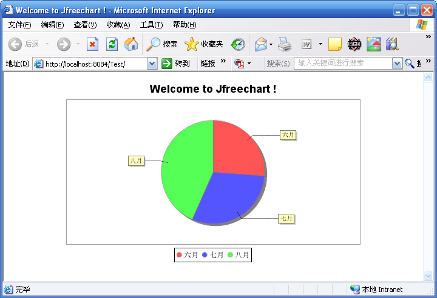Screen dimensions: 437x298
Task: Click the 完毕 status bar text
Action: click(x=22, y=290)
